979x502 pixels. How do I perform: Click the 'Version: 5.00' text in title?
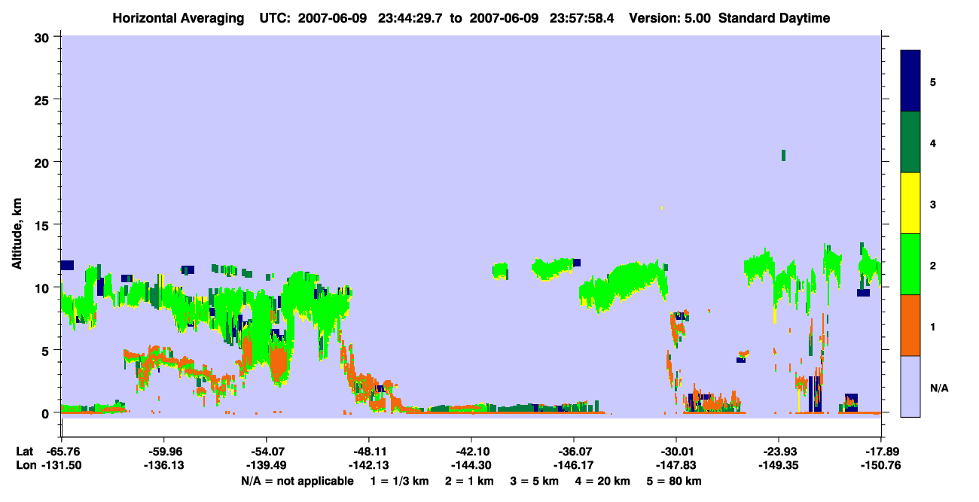[x=669, y=18]
